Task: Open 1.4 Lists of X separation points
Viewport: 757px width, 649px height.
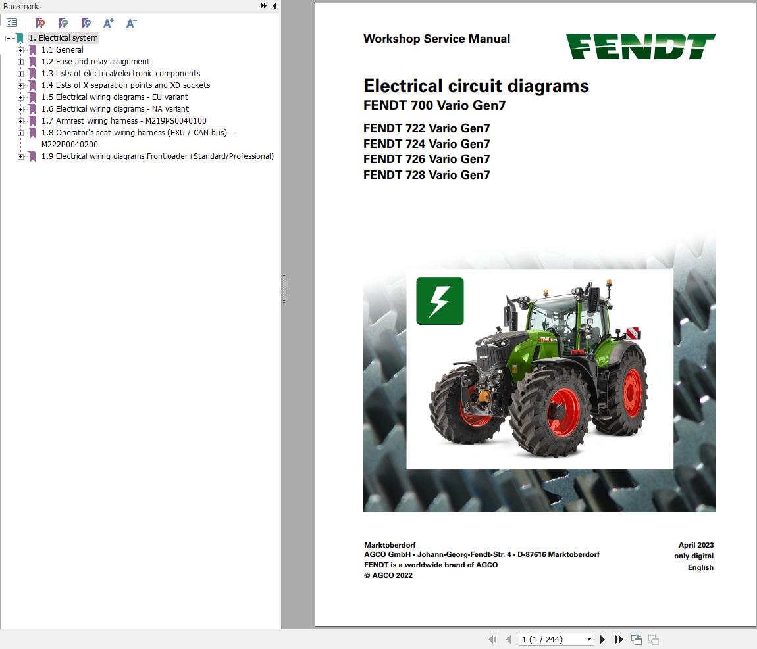Action: coord(126,85)
